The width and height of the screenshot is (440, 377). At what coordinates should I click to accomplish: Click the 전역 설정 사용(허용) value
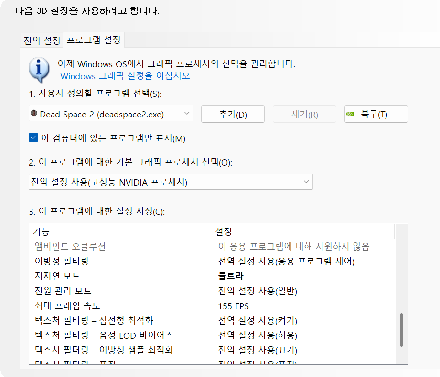[x=258, y=335]
